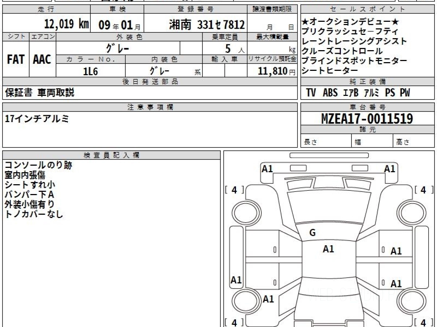Viewport: 437px width, 327px height.
Task: Select the シフト label
Action: click(16, 36)
